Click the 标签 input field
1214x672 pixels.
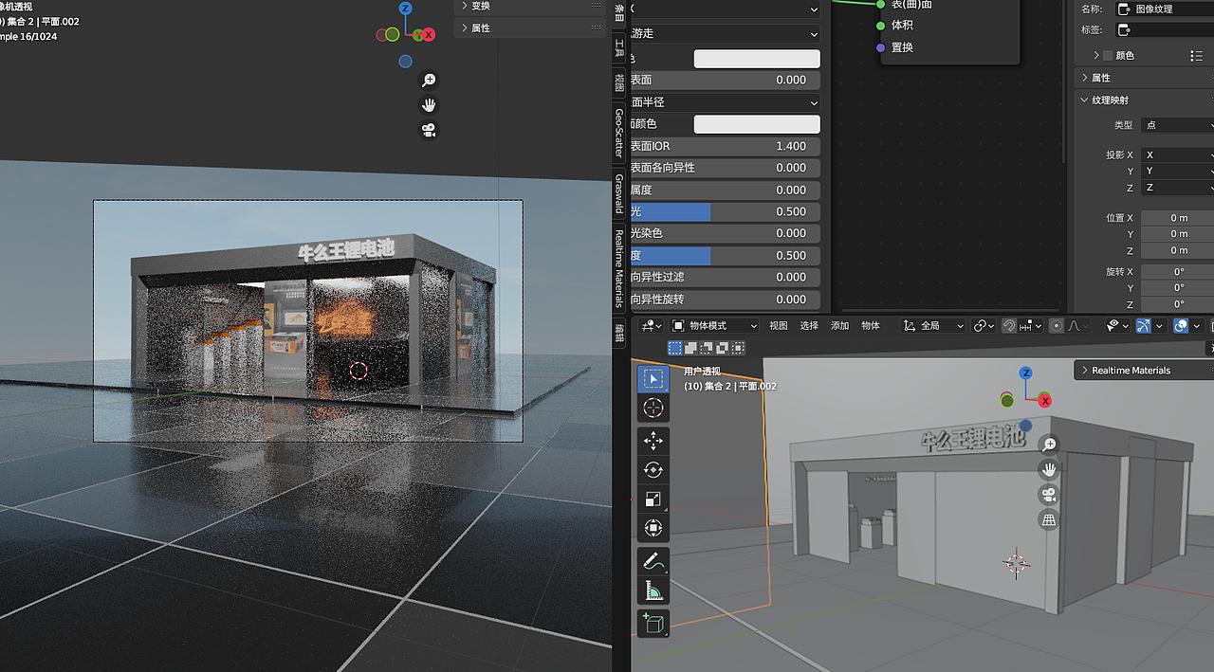pyautogui.click(x=1165, y=29)
